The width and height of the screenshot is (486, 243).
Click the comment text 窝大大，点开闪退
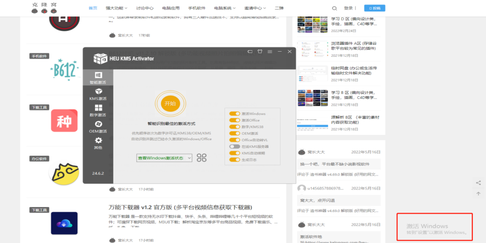coord(318,201)
